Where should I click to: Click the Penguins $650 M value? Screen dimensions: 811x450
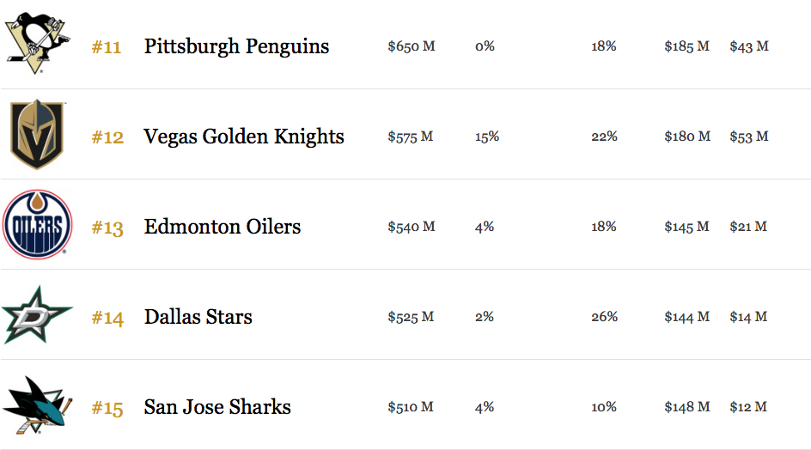(x=412, y=46)
